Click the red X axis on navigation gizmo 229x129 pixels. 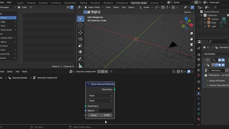click(191, 25)
